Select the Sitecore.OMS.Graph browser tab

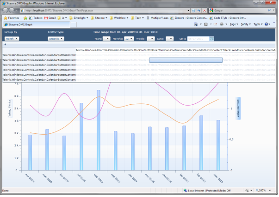tap(19, 24)
